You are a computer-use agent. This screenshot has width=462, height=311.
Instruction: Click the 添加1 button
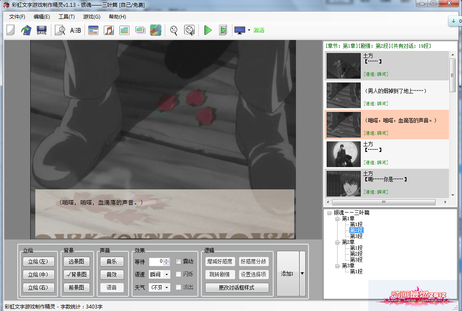coord(288,274)
